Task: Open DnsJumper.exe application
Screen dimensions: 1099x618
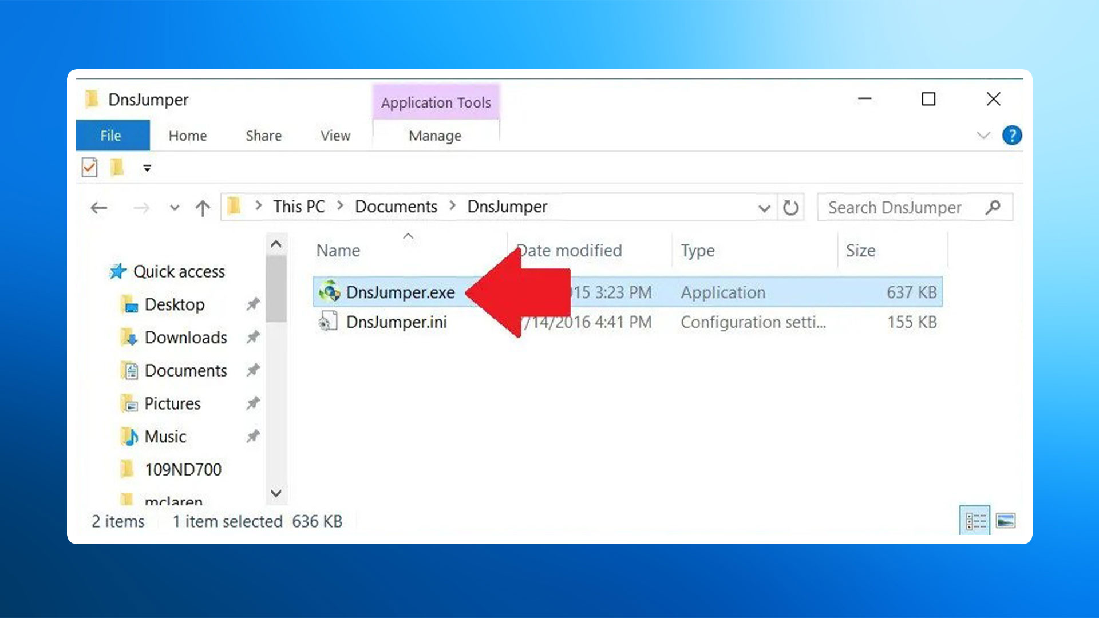Action: point(400,291)
